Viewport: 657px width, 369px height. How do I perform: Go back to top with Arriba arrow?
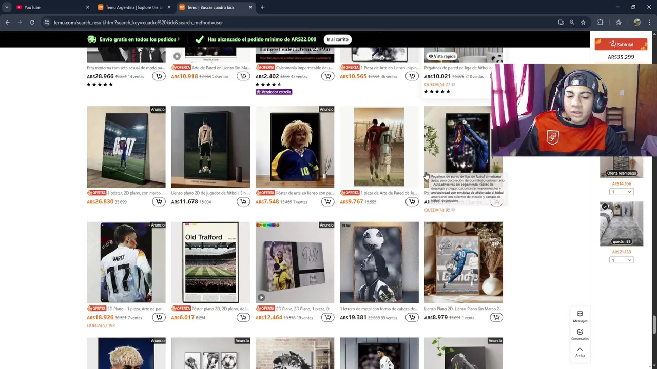580,352
